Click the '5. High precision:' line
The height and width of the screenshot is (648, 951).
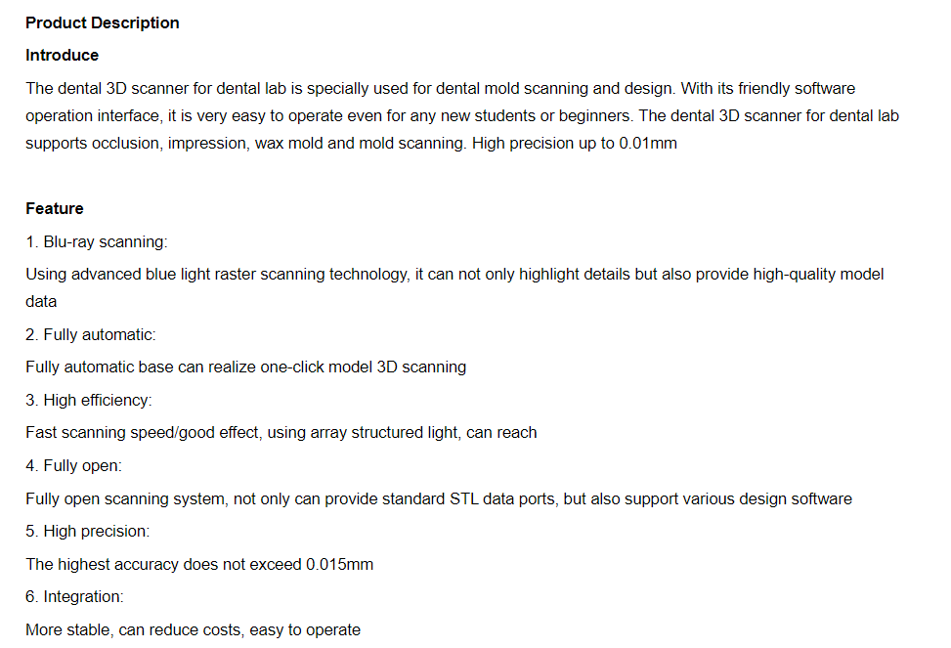click(87, 532)
